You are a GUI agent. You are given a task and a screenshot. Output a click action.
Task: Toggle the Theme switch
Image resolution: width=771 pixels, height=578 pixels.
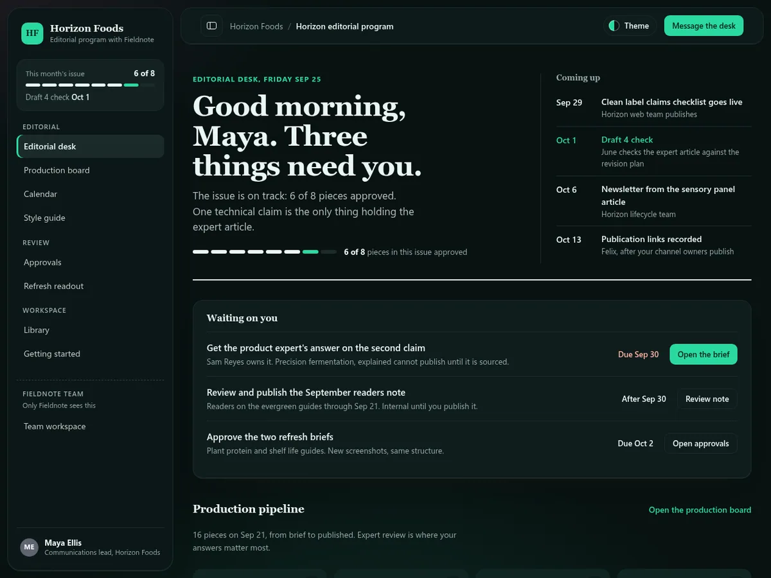tap(629, 26)
